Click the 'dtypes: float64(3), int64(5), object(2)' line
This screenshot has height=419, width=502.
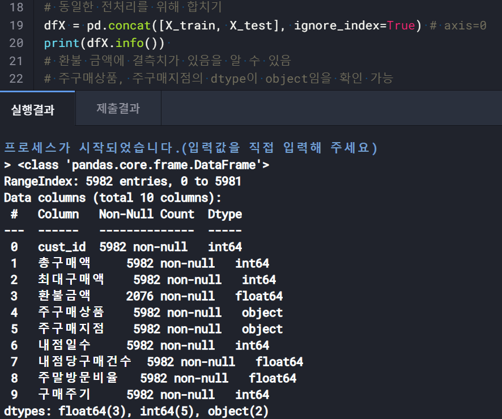point(137,411)
